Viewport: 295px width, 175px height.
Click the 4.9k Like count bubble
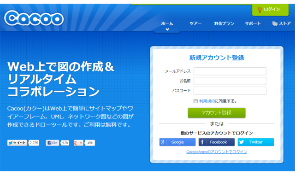[x=65, y=143]
